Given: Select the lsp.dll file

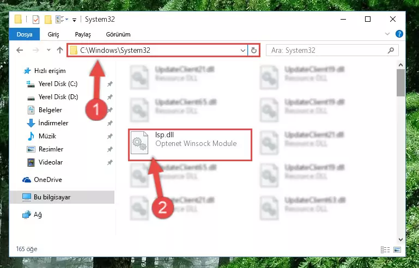Looking at the screenshot, I should pyautogui.click(x=190, y=145).
